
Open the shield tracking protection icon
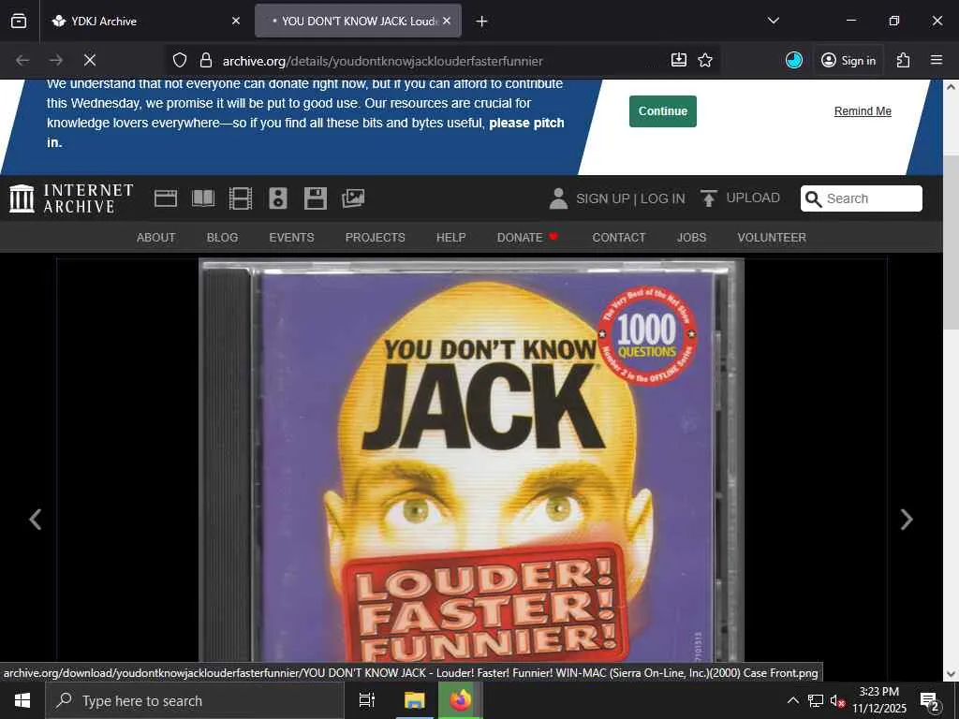(x=179, y=60)
